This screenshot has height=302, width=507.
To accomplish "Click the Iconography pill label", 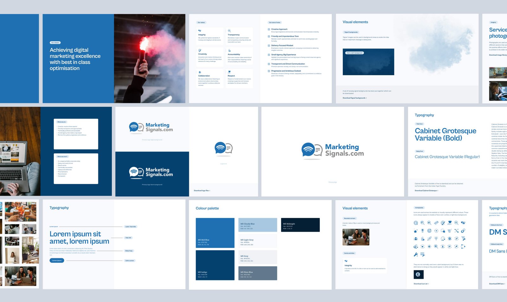I will pyautogui.click(x=419, y=208).
